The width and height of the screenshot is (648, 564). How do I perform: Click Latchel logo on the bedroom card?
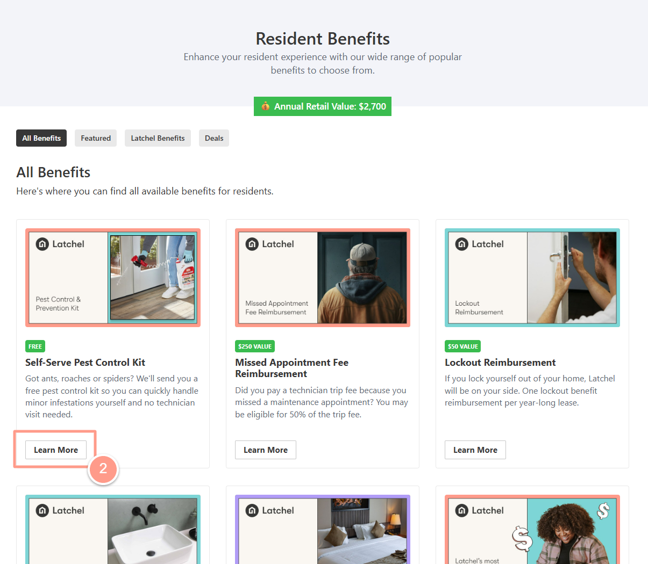(x=270, y=510)
